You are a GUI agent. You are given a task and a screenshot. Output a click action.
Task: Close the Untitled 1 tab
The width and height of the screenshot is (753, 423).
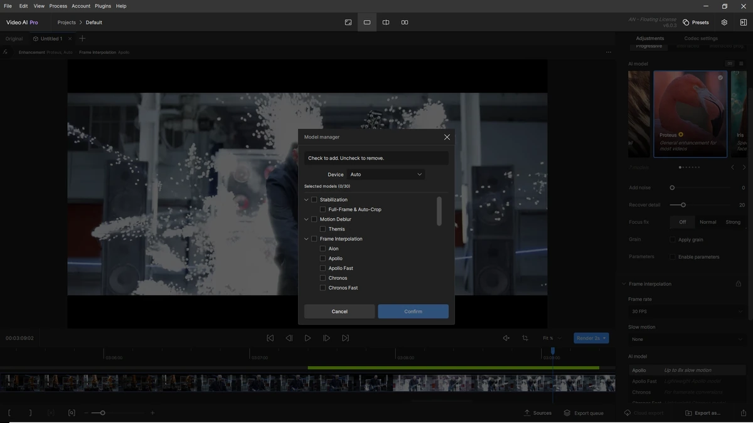click(x=70, y=39)
